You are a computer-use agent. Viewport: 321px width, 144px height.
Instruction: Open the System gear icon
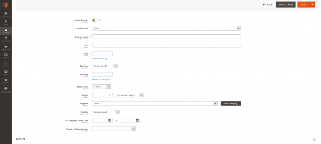click(x=6, y=80)
